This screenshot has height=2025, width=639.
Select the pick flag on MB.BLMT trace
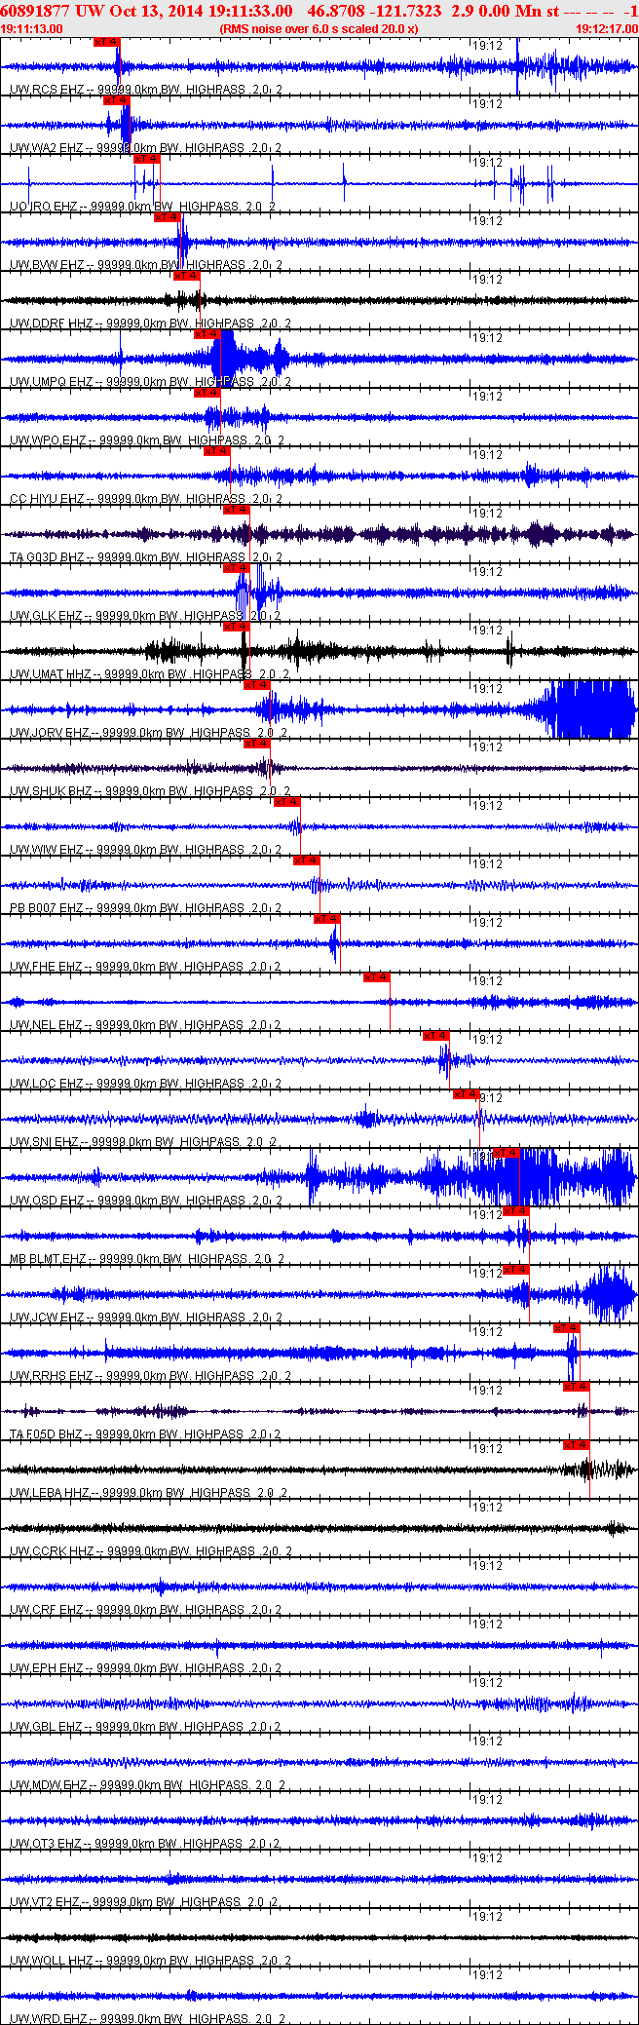(515, 1211)
